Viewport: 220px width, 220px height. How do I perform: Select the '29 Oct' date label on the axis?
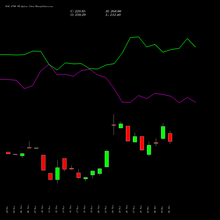pyautogui.click(x=7, y=209)
